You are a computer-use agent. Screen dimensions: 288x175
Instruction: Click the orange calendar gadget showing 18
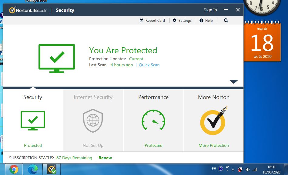point(262,41)
